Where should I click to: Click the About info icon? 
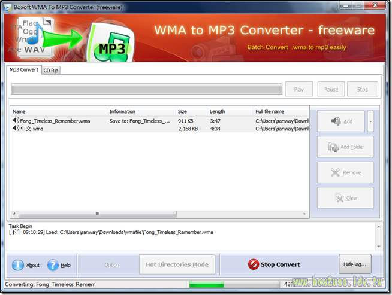tap(18, 265)
